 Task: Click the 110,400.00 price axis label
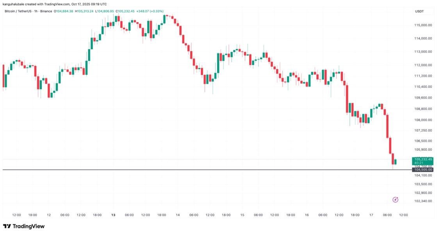(423, 87)
